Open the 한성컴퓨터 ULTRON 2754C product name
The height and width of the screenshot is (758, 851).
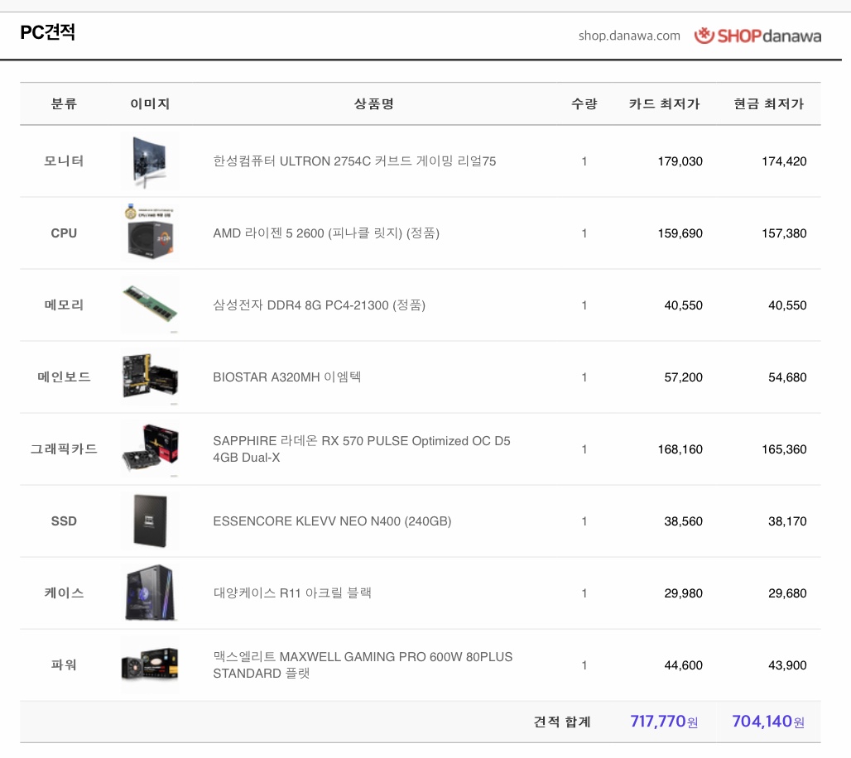pos(354,161)
